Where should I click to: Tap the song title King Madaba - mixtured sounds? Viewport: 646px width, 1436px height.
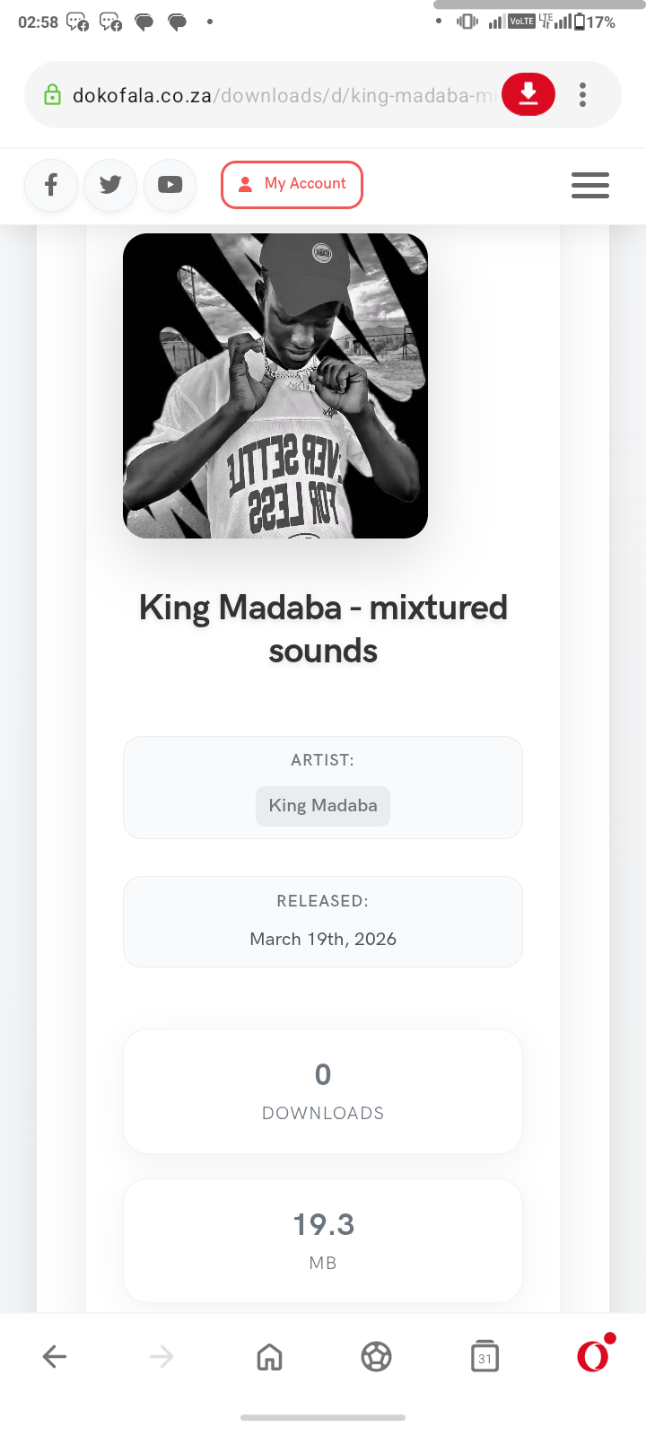click(x=323, y=628)
